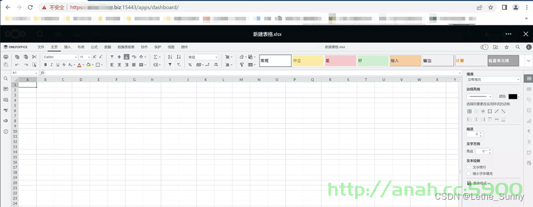Image resolution: width=533 pixels, height=207 pixels.
Task: Redo the last action
Action: coord(26,64)
